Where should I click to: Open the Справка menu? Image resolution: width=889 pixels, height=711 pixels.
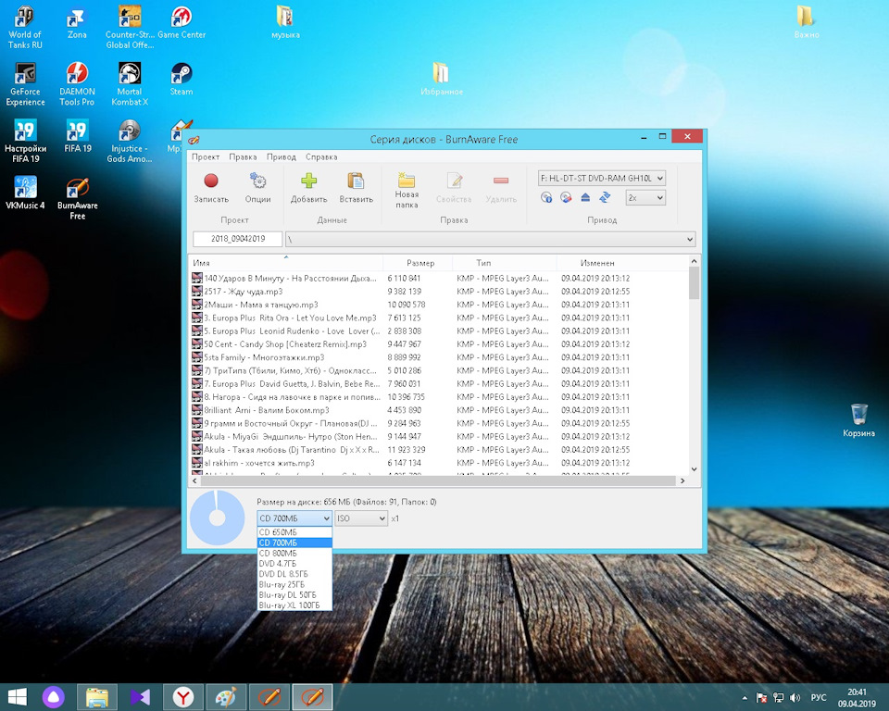(321, 157)
